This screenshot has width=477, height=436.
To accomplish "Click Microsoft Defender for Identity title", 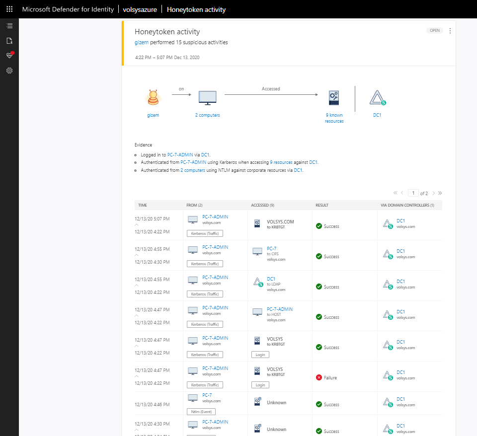I will [67, 9].
